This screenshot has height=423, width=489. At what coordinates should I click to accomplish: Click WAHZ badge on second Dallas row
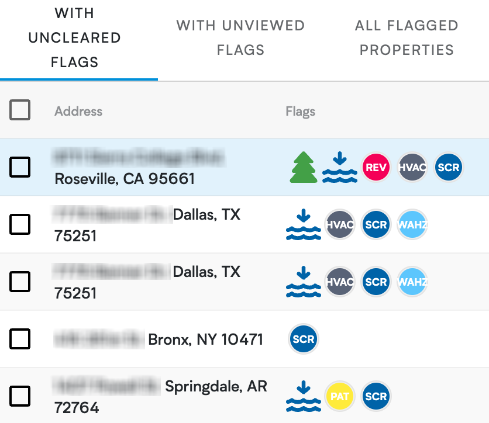(x=412, y=282)
